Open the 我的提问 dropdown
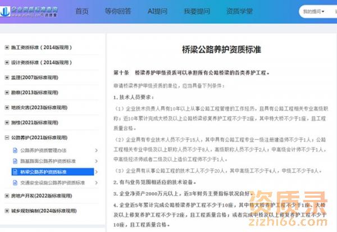The height and width of the screenshot is (232, 337). (x=315, y=11)
